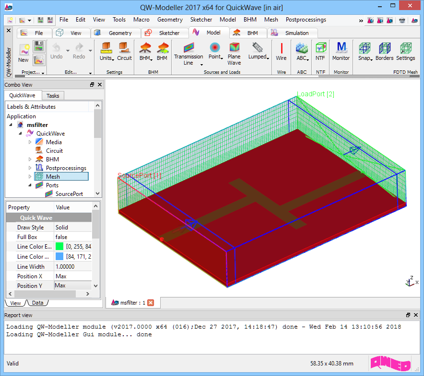Switch to the Simulation ribbon tab

[x=297, y=33]
